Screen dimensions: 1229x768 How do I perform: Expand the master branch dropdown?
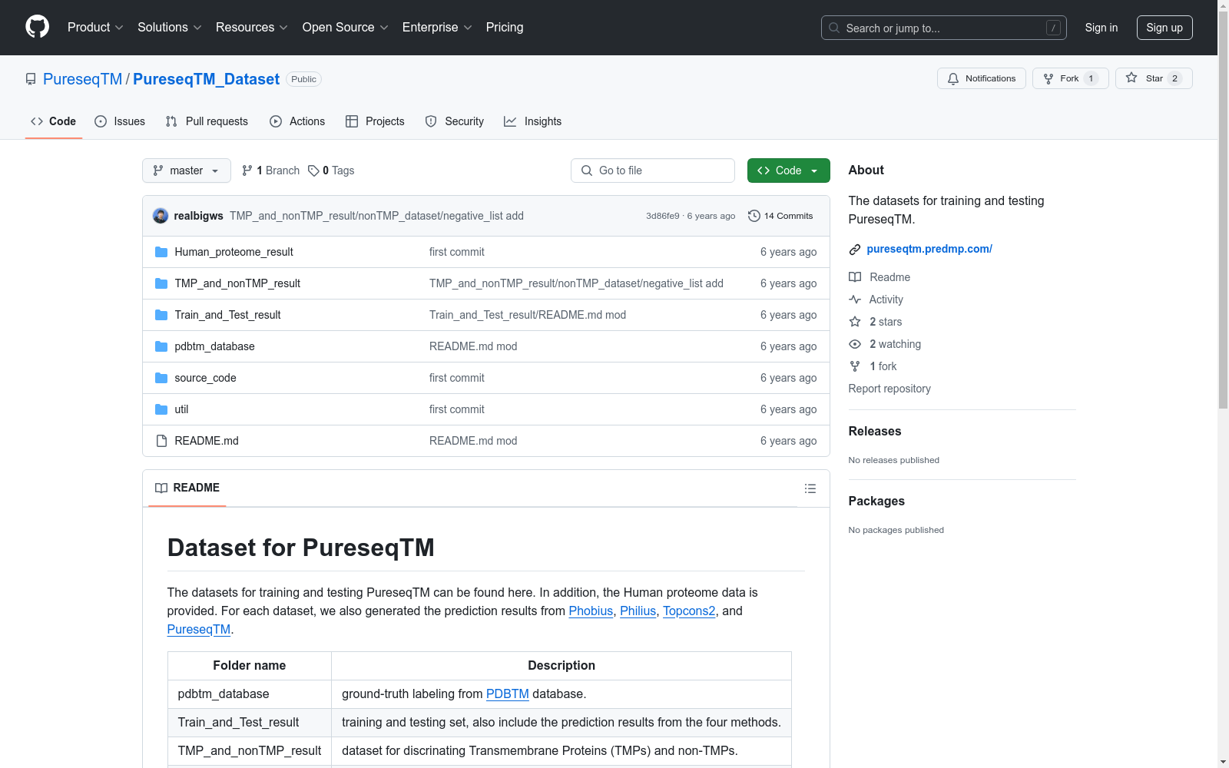(187, 170)
